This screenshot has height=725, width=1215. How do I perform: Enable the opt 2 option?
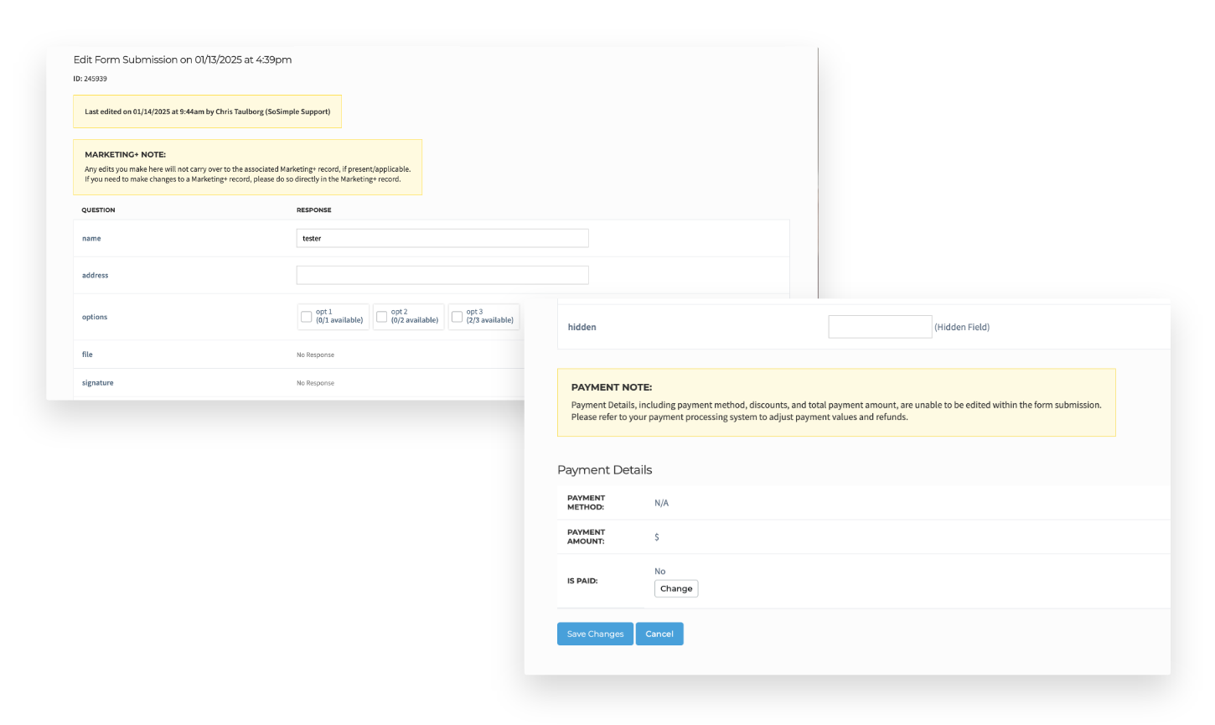(x=382, y=316)
